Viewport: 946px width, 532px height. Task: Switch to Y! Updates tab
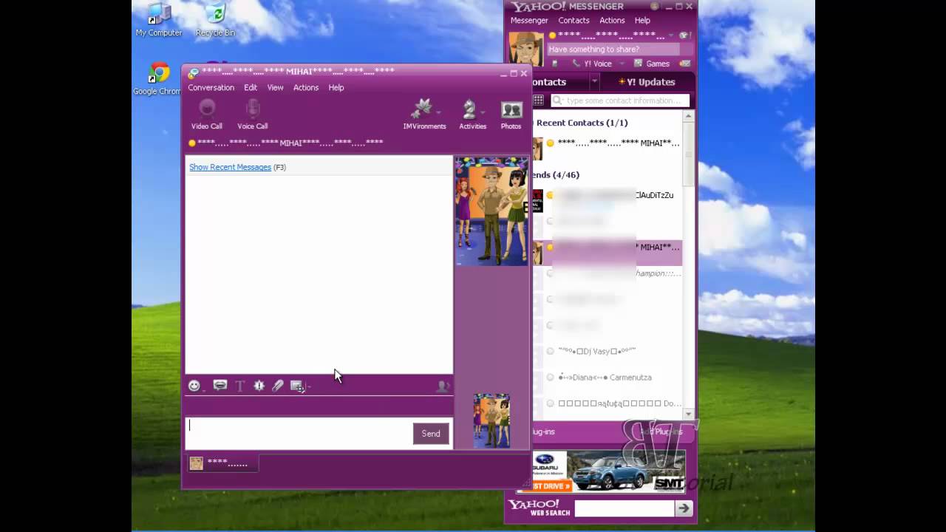647,82
